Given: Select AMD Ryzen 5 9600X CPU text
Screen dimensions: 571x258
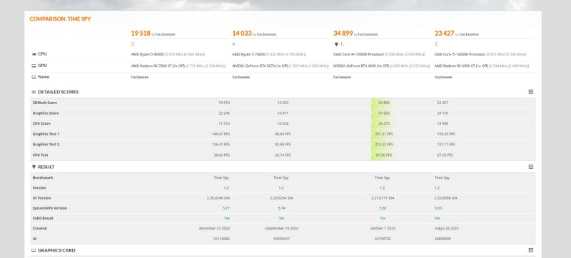Looking at the screenshot, I should pos(148,54).
